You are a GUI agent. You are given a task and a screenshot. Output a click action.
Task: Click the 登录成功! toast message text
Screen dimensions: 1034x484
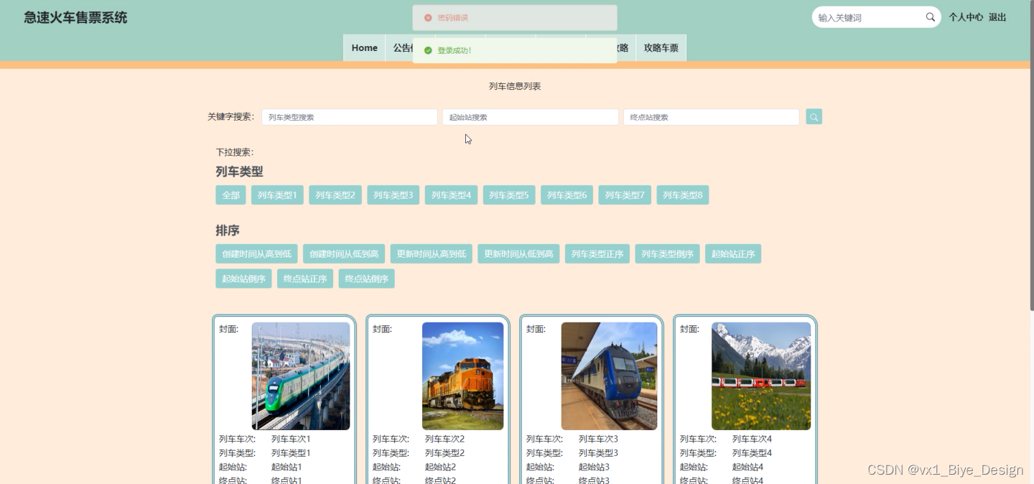[455, 50]
